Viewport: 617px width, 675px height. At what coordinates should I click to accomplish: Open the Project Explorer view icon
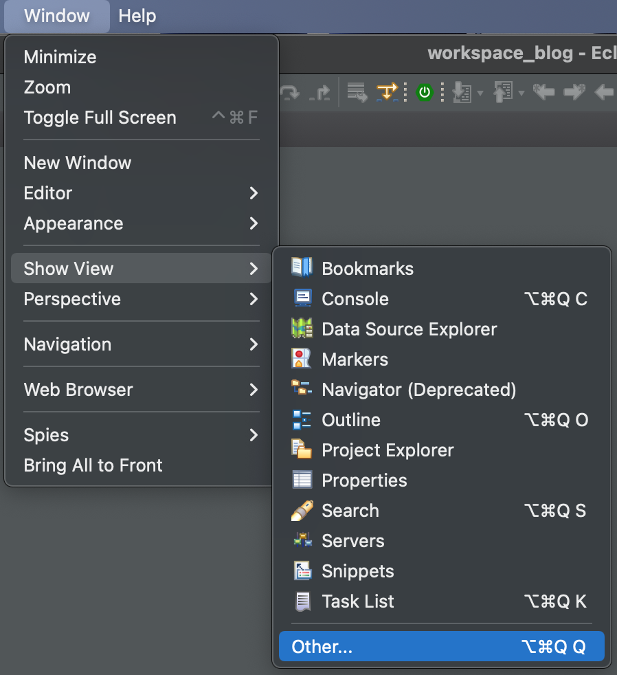coord(302,449)
